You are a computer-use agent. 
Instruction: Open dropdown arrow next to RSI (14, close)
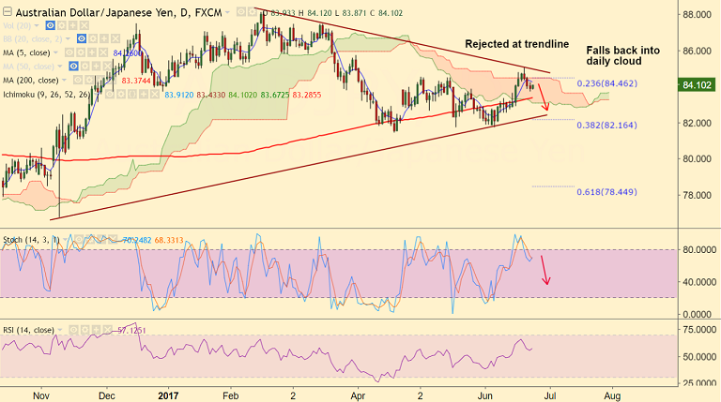[x=60, y=330]
